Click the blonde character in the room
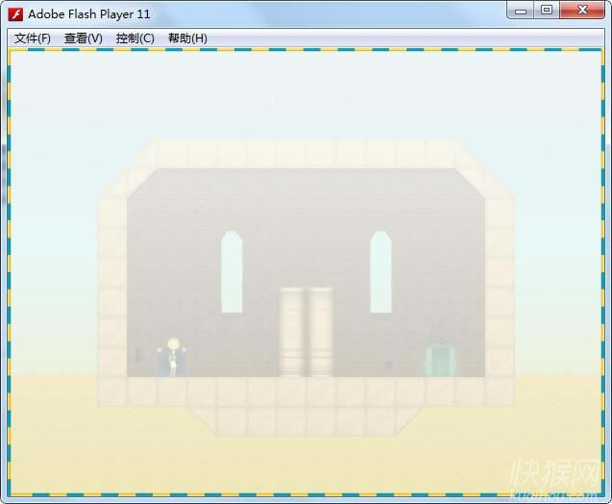 pyautogui.click(x=173, y=357)
